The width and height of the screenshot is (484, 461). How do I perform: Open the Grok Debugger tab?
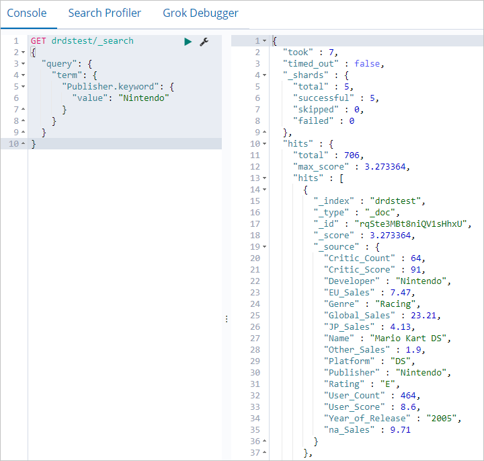coord(200,13)
